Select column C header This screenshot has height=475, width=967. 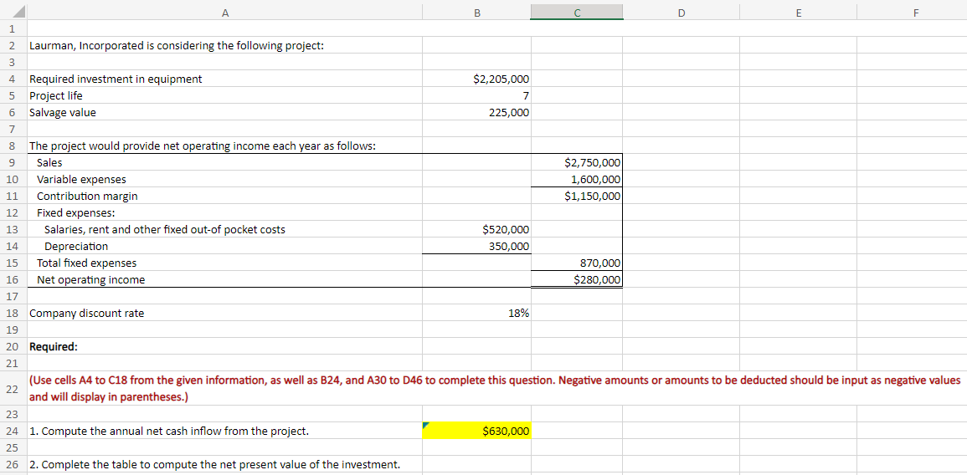coord(577,11)
